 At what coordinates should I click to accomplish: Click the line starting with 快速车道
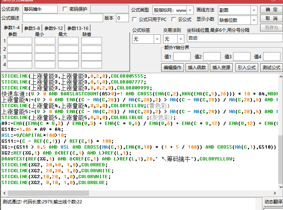coord(140,94)
